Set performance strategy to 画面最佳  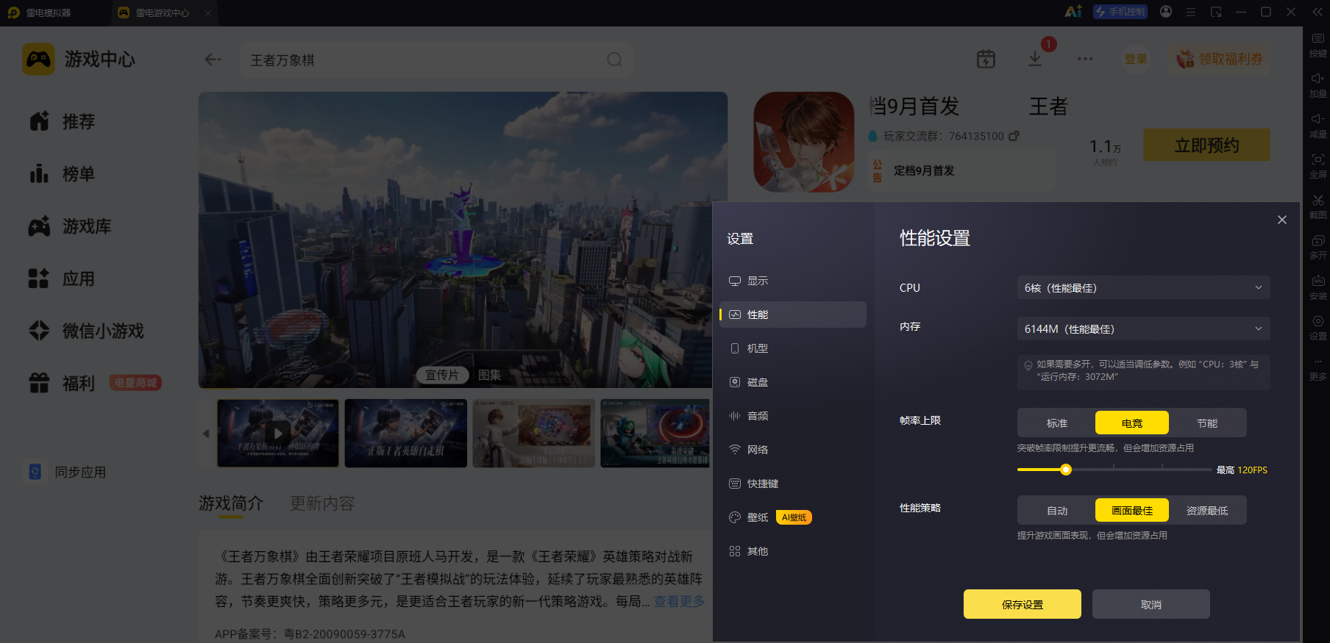1132,511
